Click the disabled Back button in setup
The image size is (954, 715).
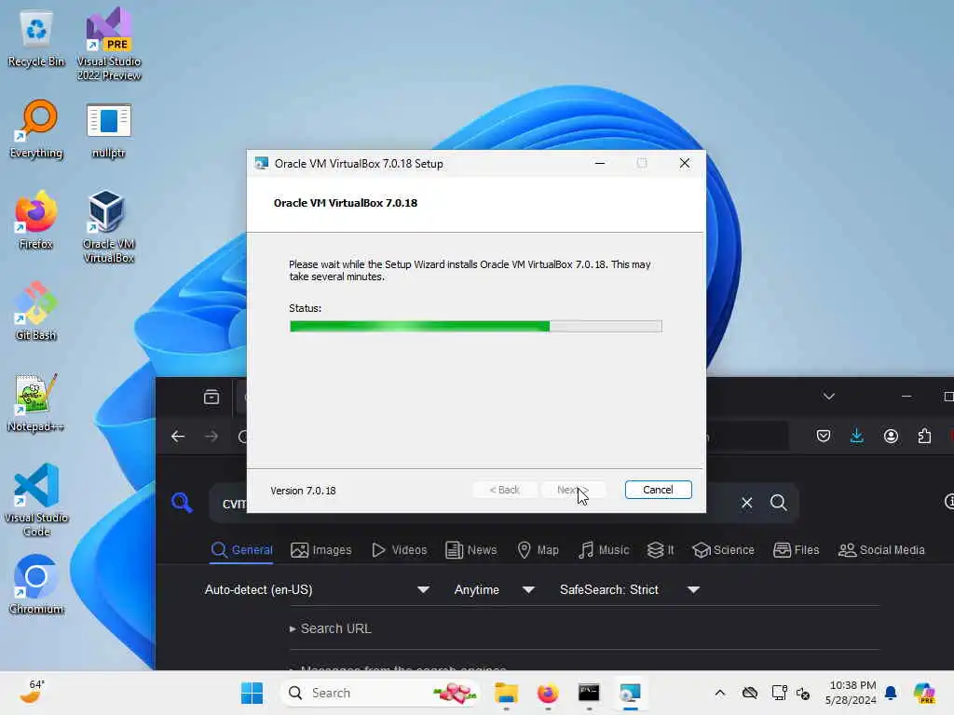coord(504,490)
